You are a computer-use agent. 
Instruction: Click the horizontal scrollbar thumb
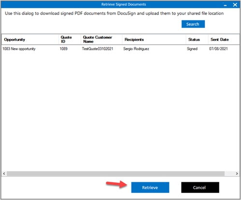pyautogui.click(x=115, y=173)
